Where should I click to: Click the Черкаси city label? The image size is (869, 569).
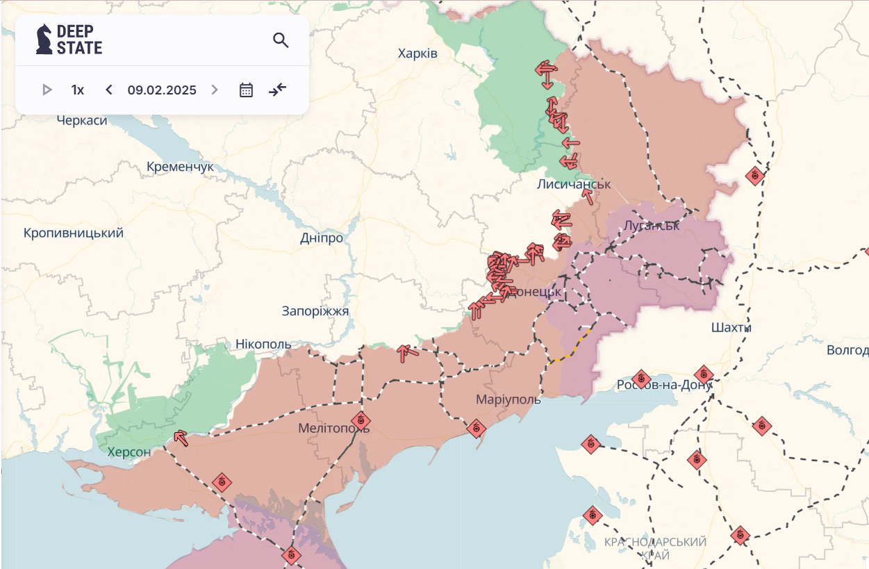[x=82, y=120]
